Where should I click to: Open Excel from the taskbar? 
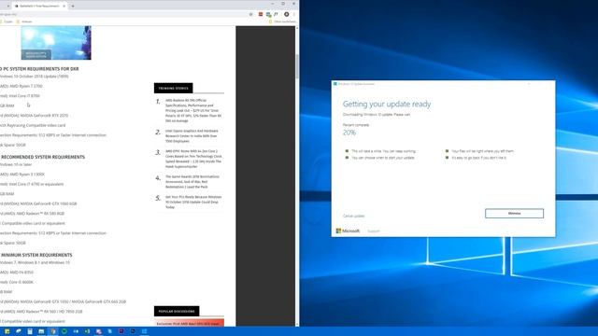87,331
